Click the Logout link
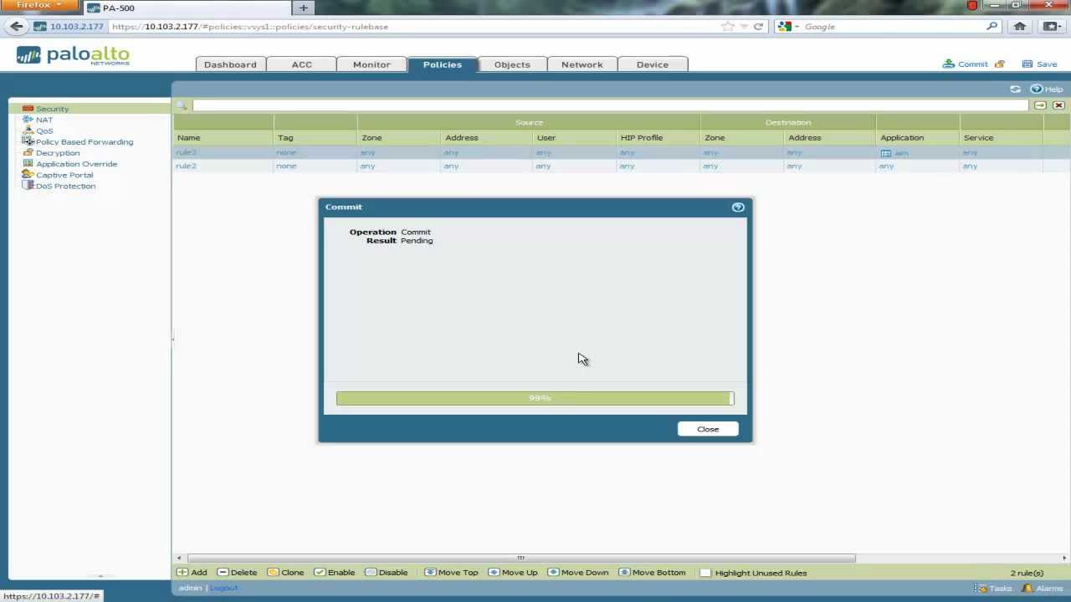The height and width of the screenshot is (602, 1071). pos(224,588)
